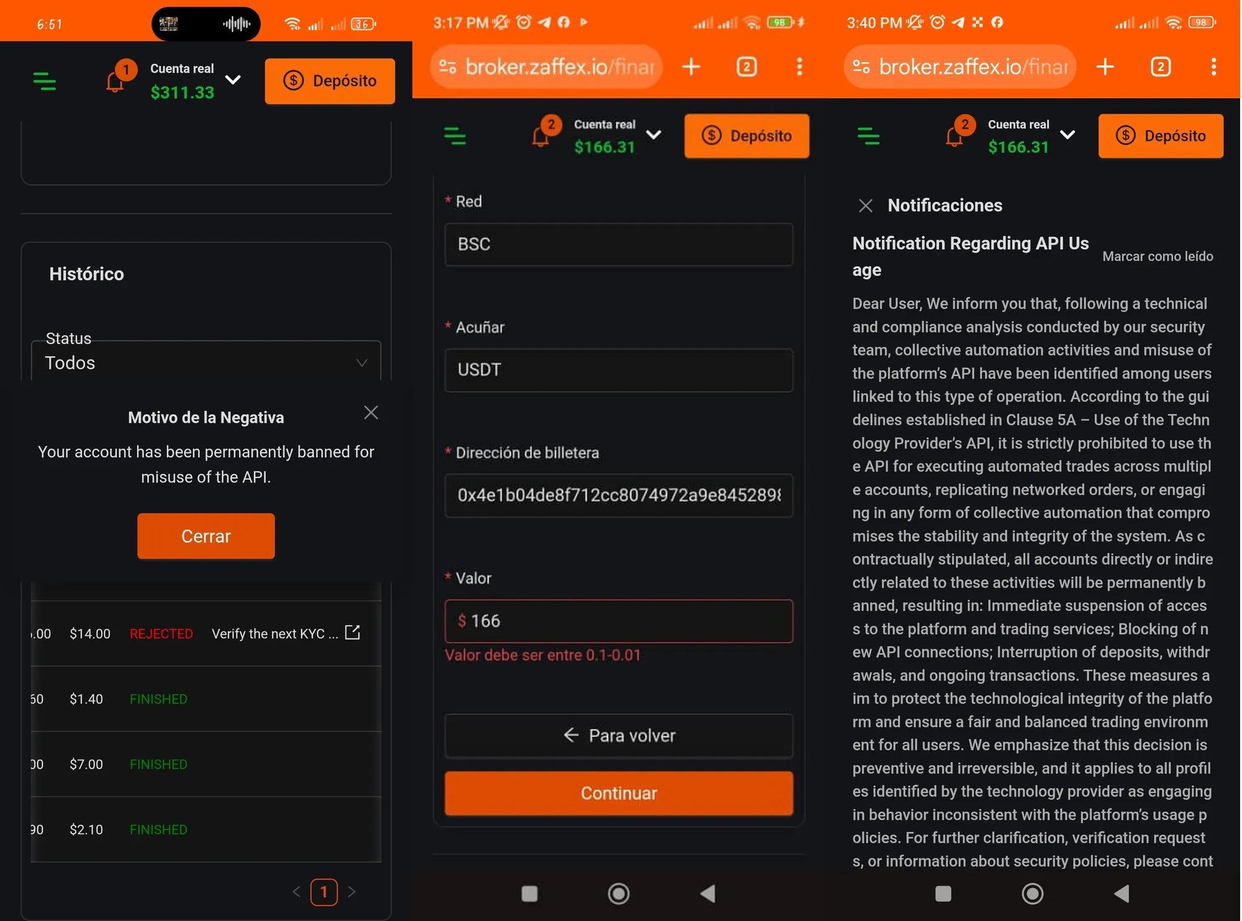Open browser three-dot menu in middle screen
1242x921 pixels.
(799, 66)
